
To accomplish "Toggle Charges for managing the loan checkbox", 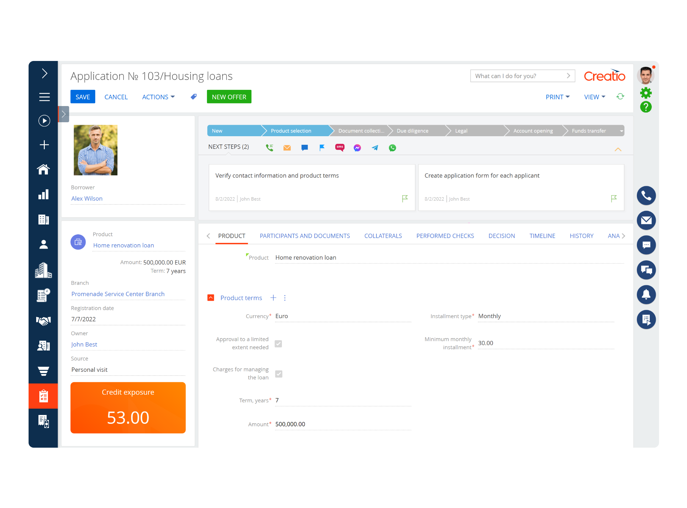I will [279, 374].
